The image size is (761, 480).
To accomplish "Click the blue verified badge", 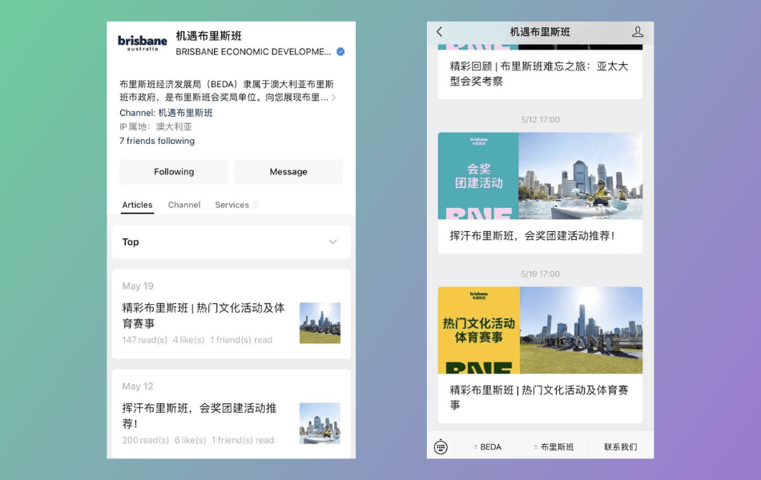I will [x=340, y=51].
